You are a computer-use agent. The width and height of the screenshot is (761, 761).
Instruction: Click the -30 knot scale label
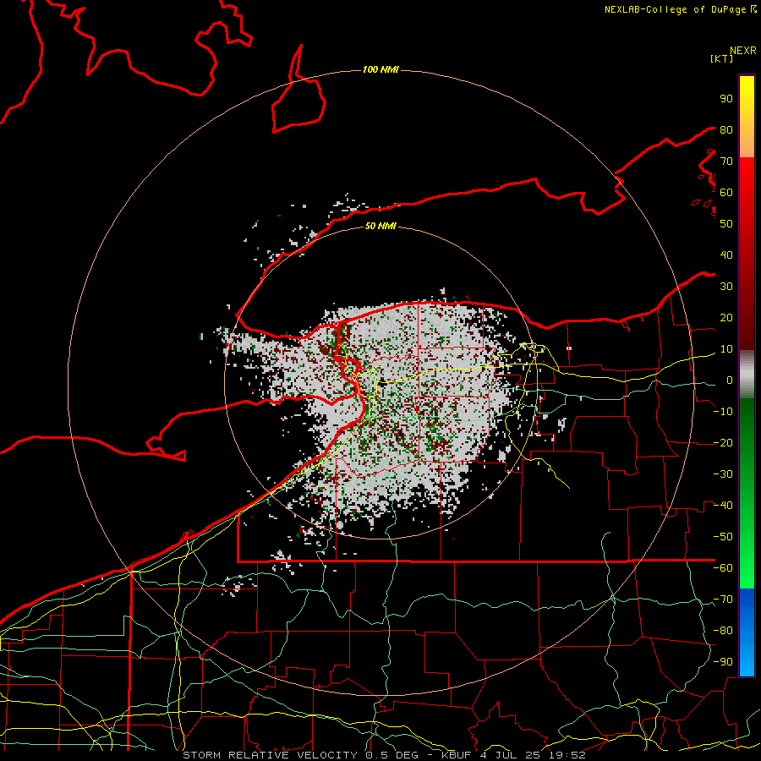(723, 474)
